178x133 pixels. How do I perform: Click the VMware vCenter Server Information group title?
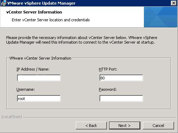point(40,58)
